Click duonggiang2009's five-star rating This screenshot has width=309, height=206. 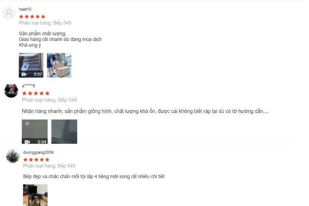tap(36, 159)
